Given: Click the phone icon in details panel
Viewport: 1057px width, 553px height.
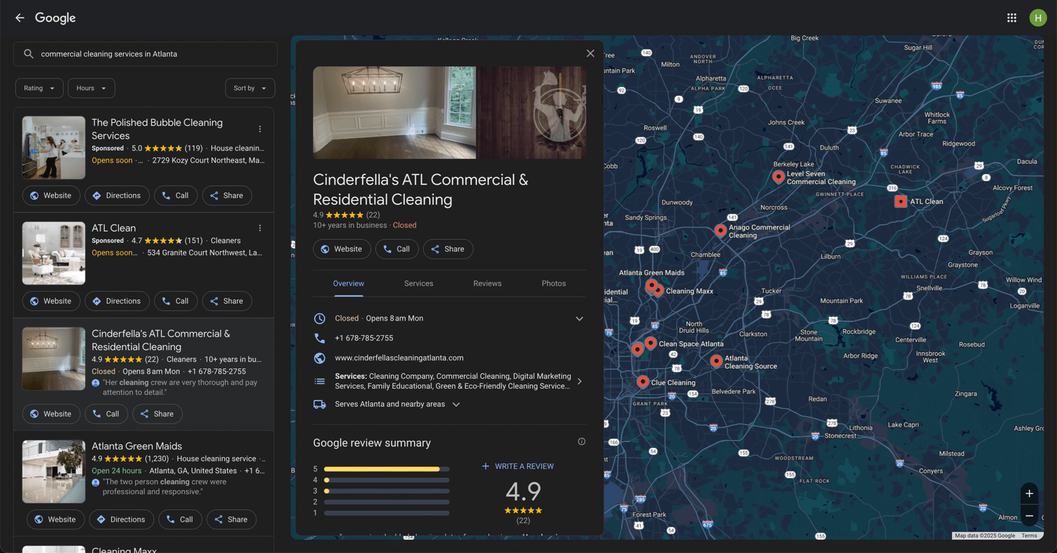Looking at the screenshot, I should pos(320,338).
